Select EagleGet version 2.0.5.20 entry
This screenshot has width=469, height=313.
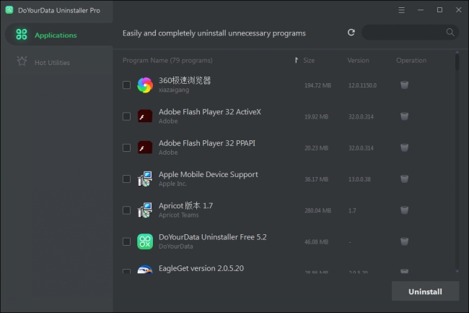201,268
